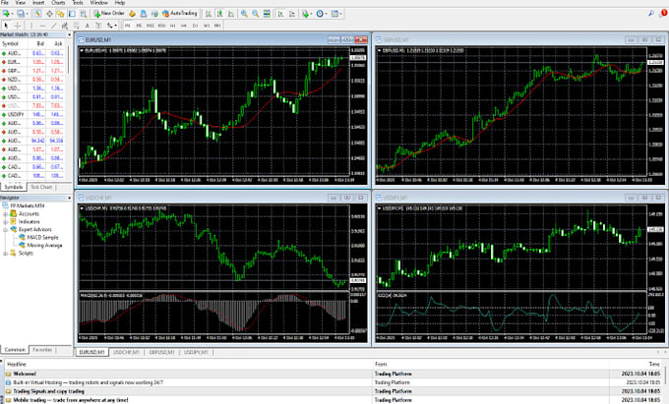The height and width of the screenshot is (404, 669).
Task: Open the Indicators dropdown arrow
Action: pos(312,14)
